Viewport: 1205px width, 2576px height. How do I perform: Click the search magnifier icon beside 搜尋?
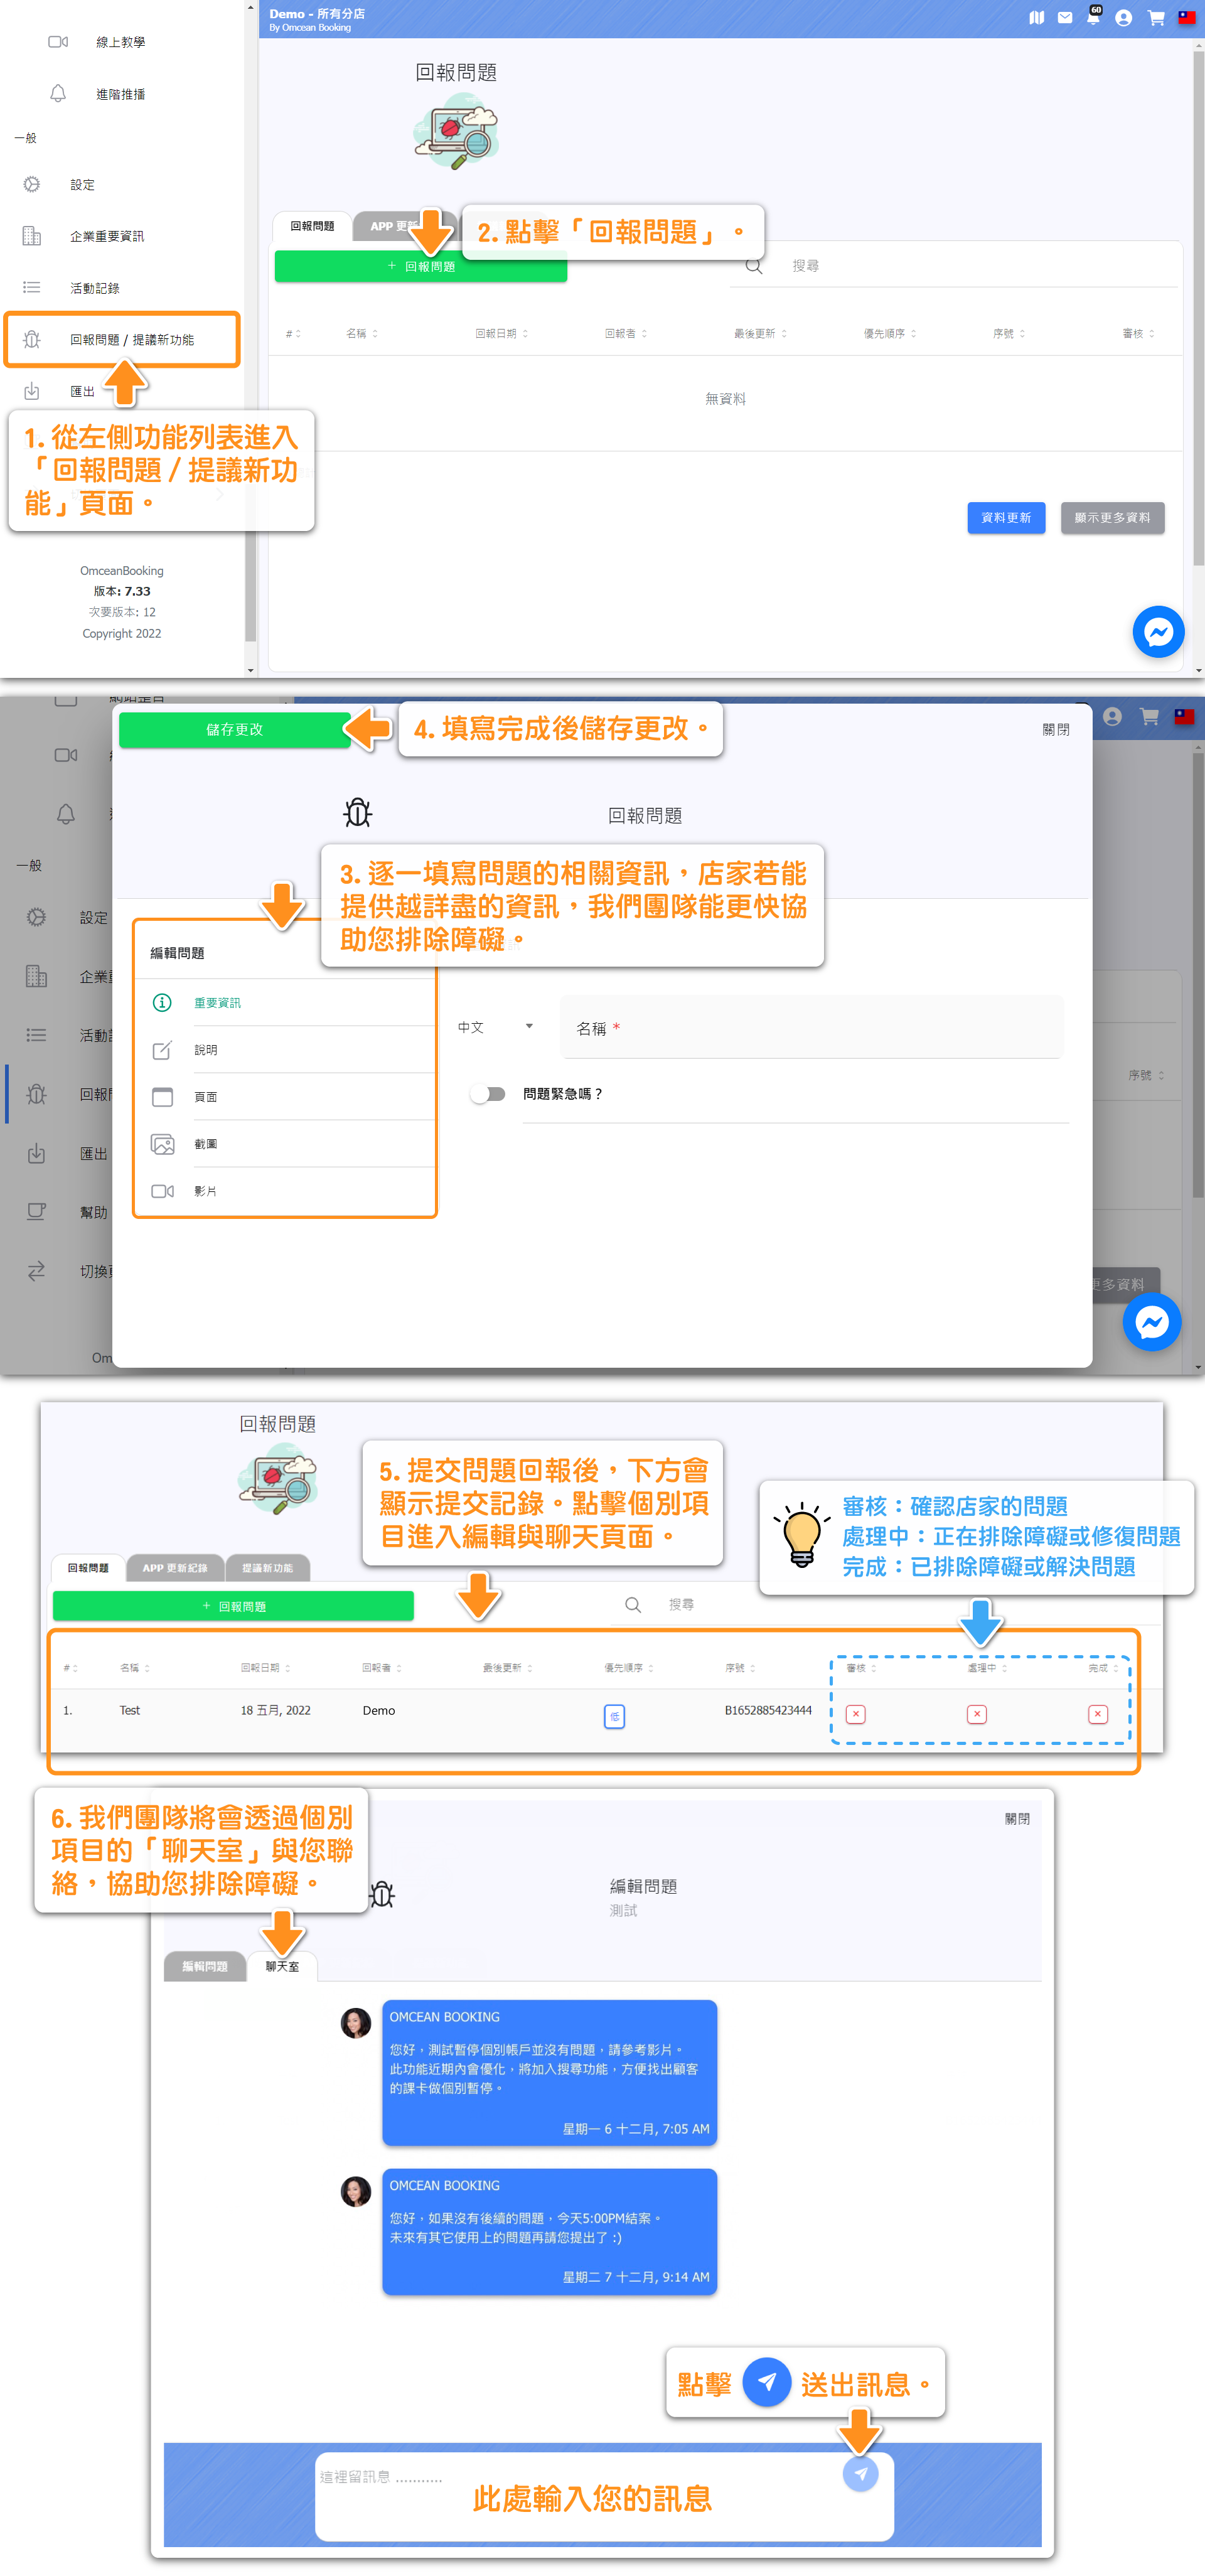point(754,266)
